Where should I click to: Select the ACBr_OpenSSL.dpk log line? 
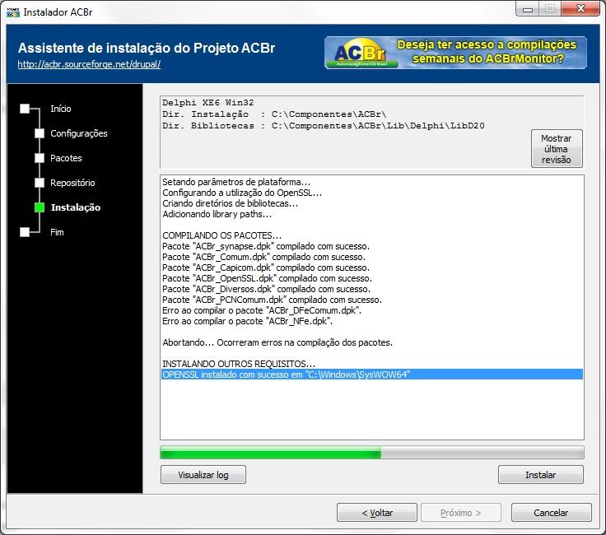pyautogui.click(x=267, y=278)
